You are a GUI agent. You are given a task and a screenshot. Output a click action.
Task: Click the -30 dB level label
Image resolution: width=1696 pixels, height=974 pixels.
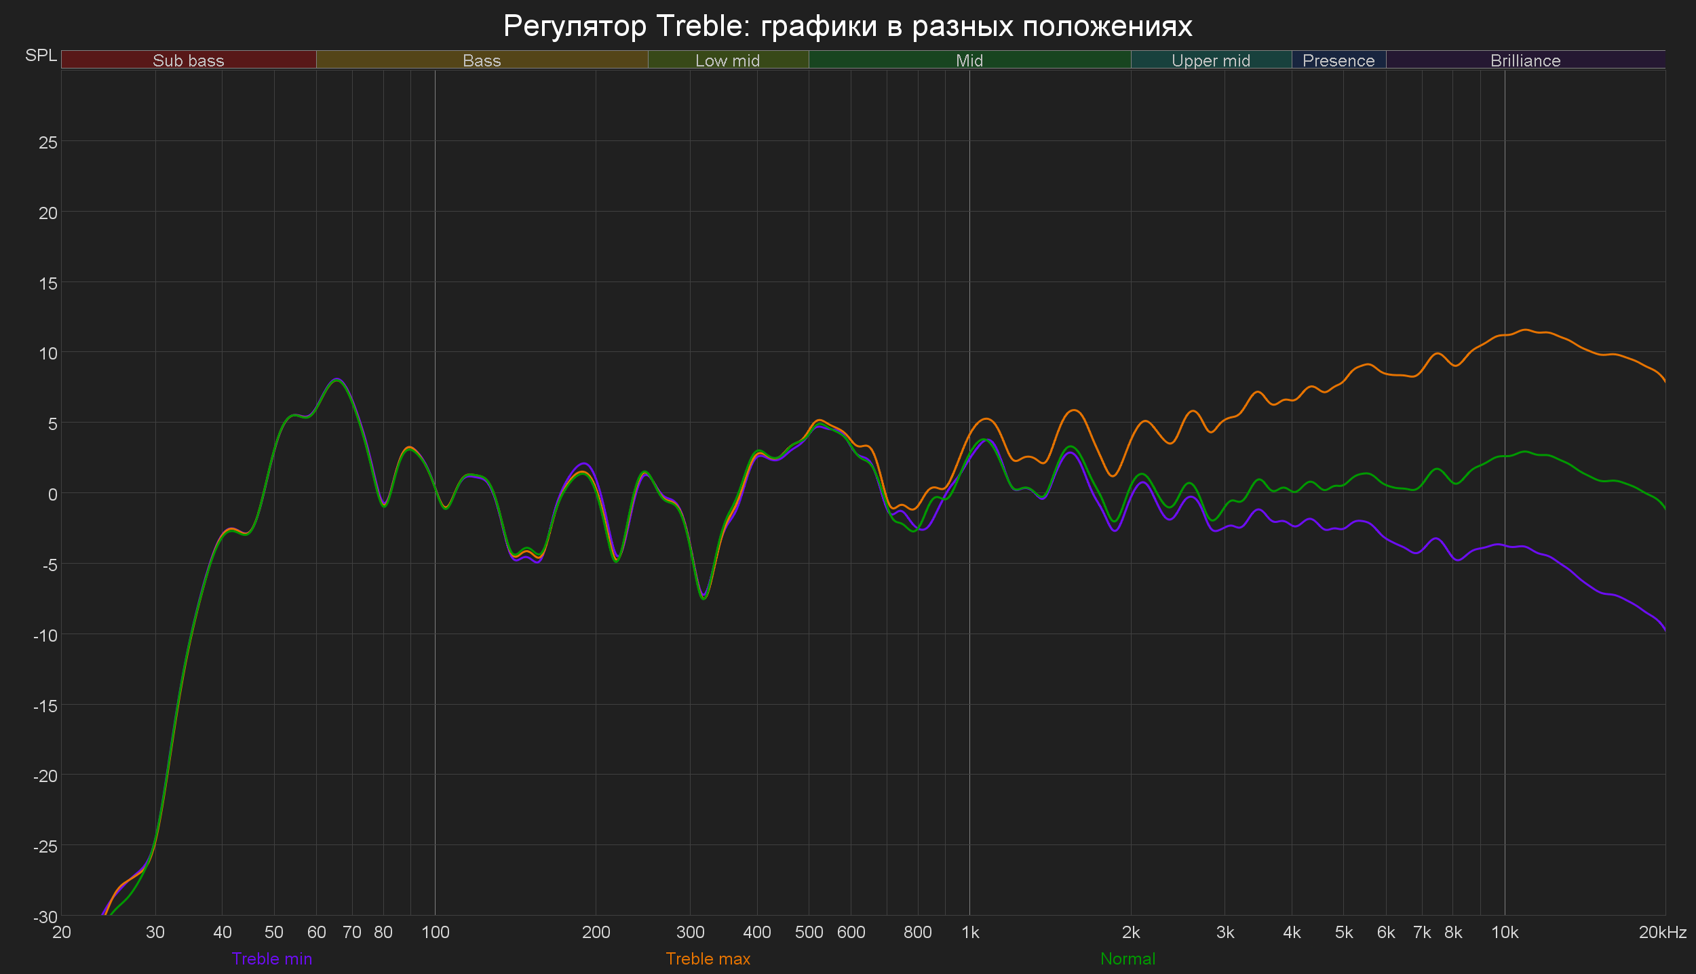point(45,917)
